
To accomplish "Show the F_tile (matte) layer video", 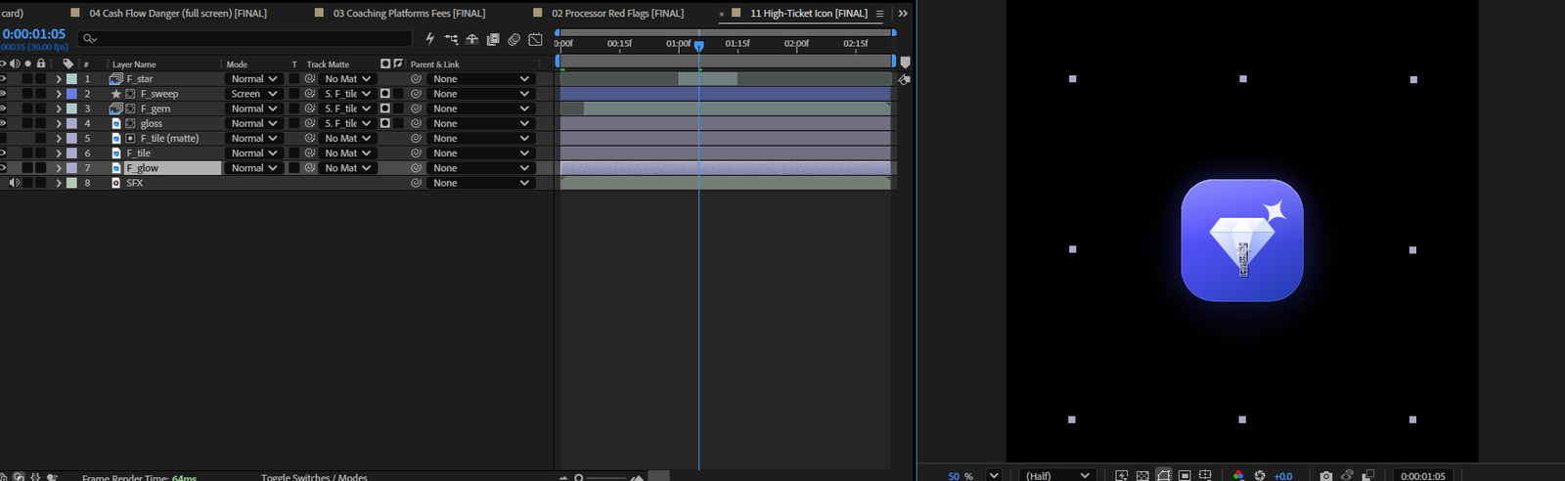I will 4,138.
